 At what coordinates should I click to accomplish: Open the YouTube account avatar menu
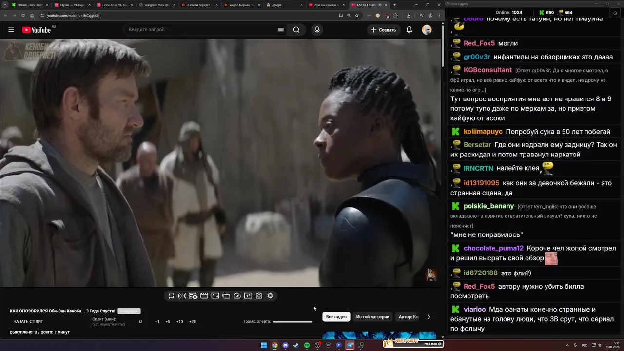coord(427,30)
